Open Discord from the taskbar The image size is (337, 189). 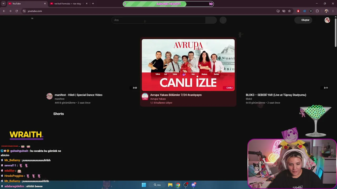pos(194,185)
